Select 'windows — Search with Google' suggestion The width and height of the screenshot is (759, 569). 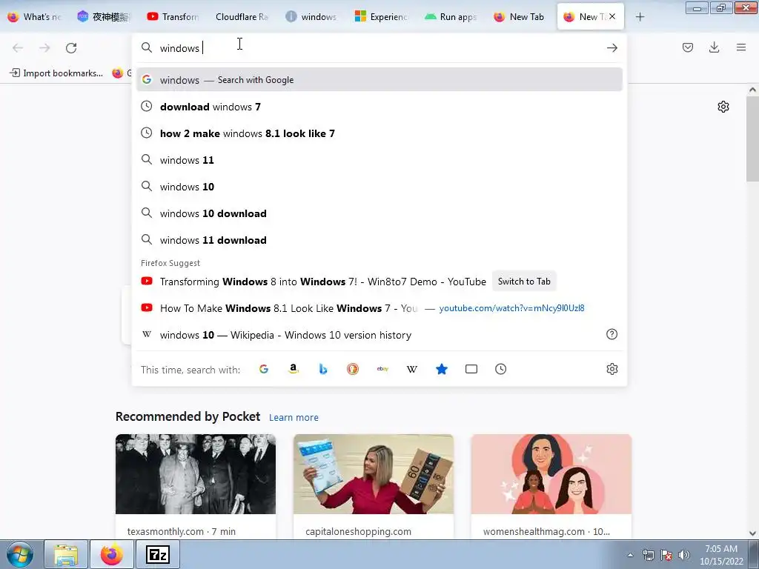379,80
